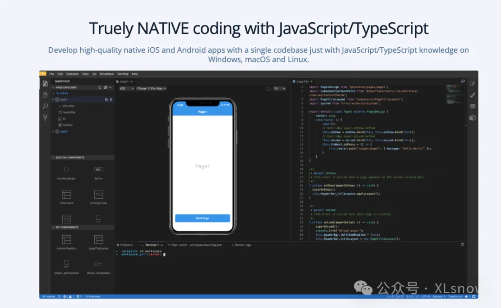Collapse the page1 tree node
This screenshot has height=308, width=501.
coord(53,100)
